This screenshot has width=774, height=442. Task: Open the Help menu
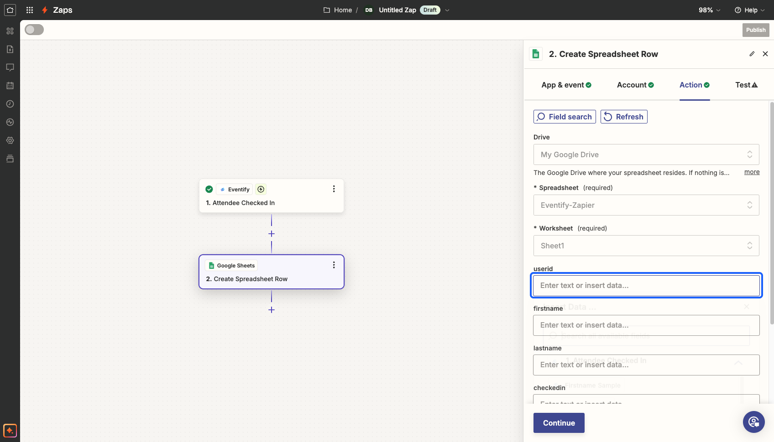click(749, 10)
